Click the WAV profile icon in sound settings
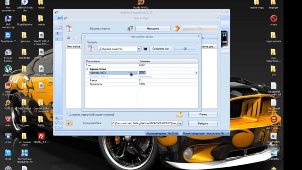 pyautogui.click(x=91, y=49)
